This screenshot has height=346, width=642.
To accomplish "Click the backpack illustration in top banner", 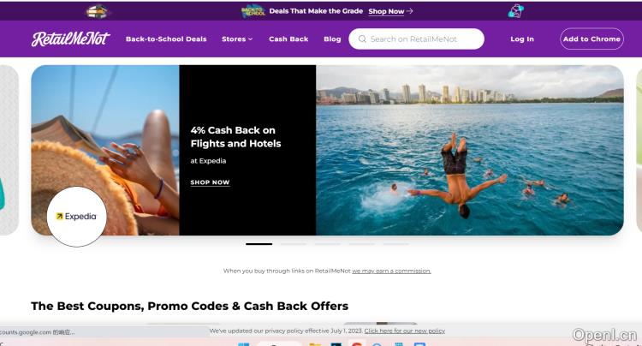I will pyautogui.click(x=516, y=11).
